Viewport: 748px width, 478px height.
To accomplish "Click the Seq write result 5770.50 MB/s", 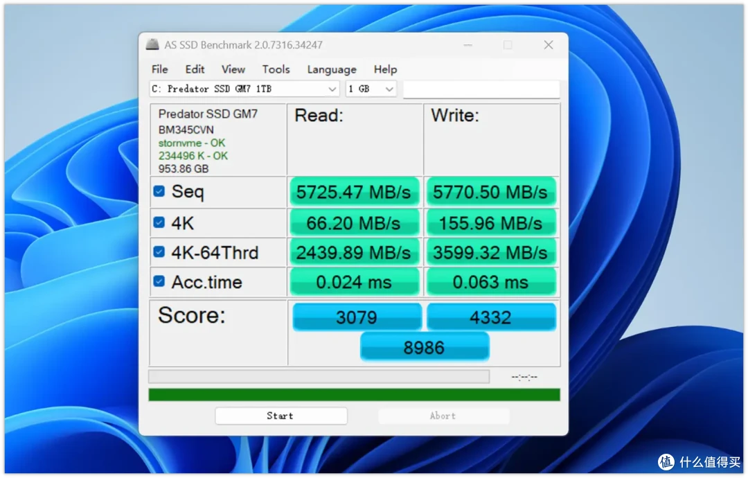I will [x=491, y=192].
